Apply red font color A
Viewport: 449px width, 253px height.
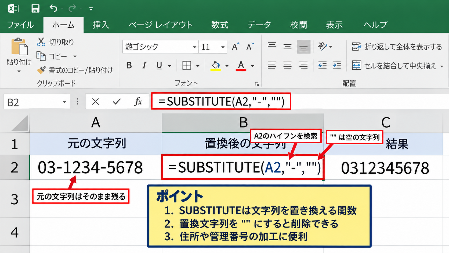(241, 66)
